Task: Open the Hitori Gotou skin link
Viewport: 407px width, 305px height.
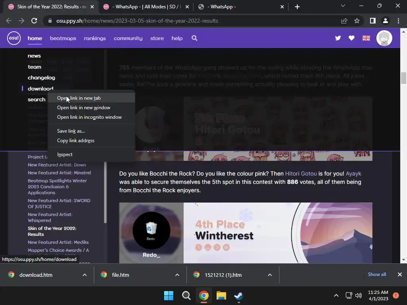Action: point(301,174)
